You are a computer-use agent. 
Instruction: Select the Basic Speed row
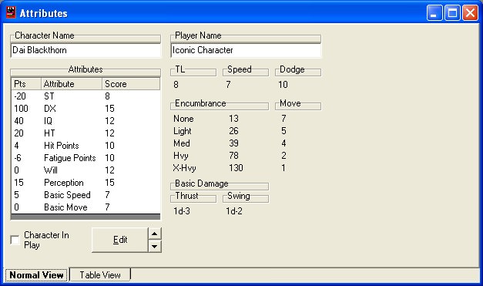click(x=86, y=195)
